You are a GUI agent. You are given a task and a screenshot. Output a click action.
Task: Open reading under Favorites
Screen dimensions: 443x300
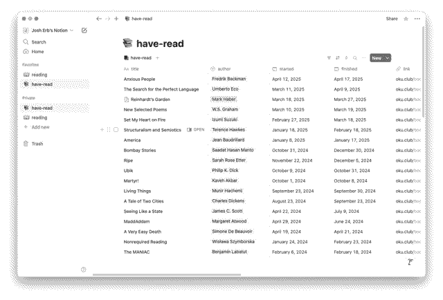(55, 75)
